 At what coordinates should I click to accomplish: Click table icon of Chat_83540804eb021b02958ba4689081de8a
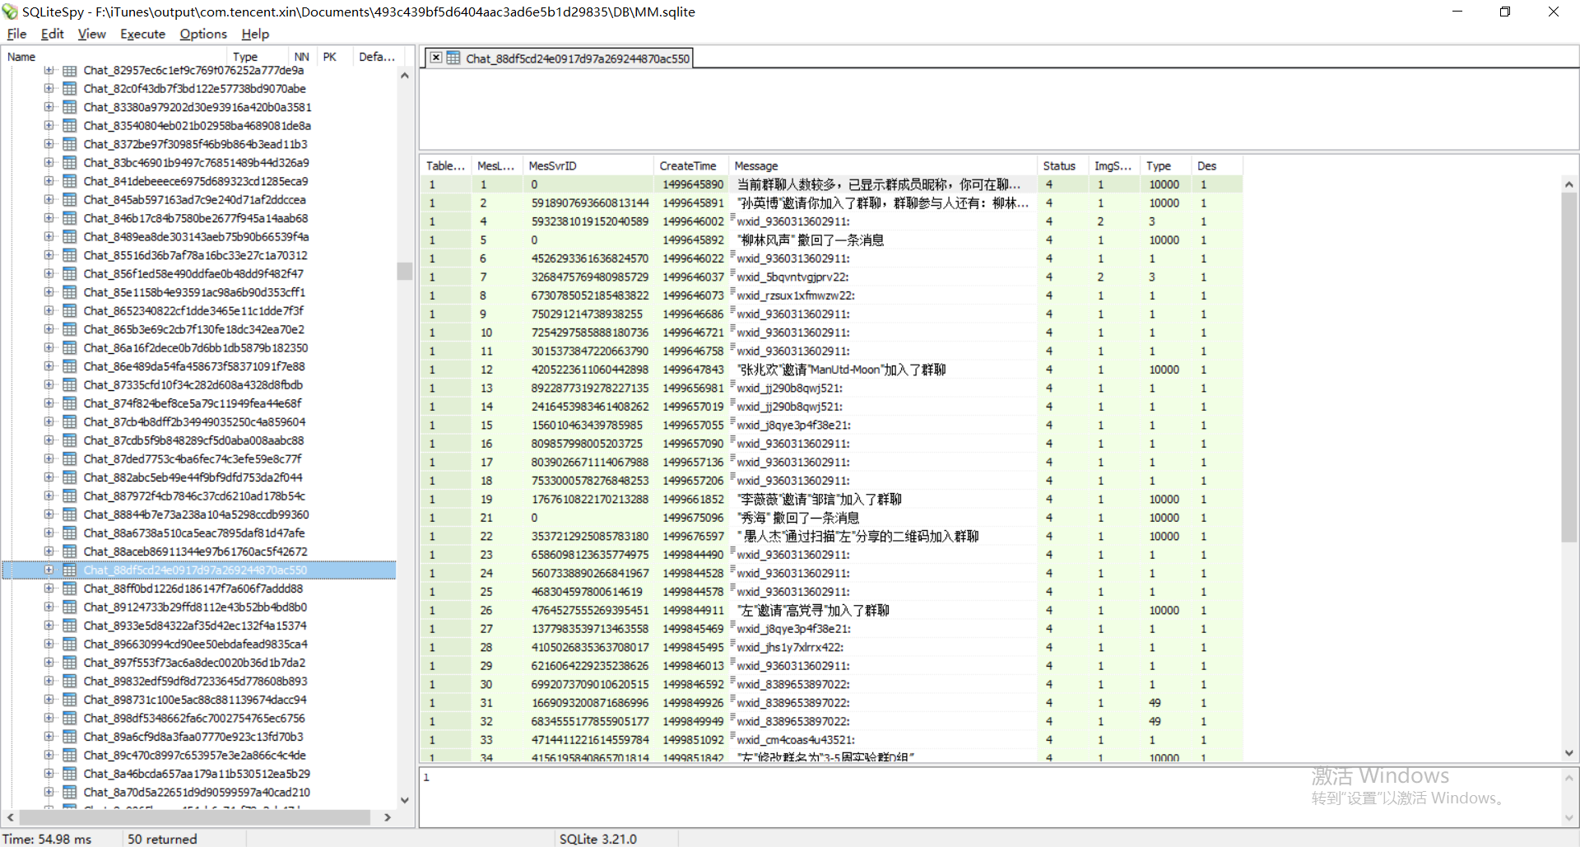pyautogui.click(x=70, y=125)
